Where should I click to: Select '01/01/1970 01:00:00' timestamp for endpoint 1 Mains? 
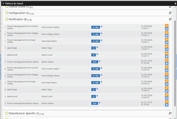(x=146, y=62)
